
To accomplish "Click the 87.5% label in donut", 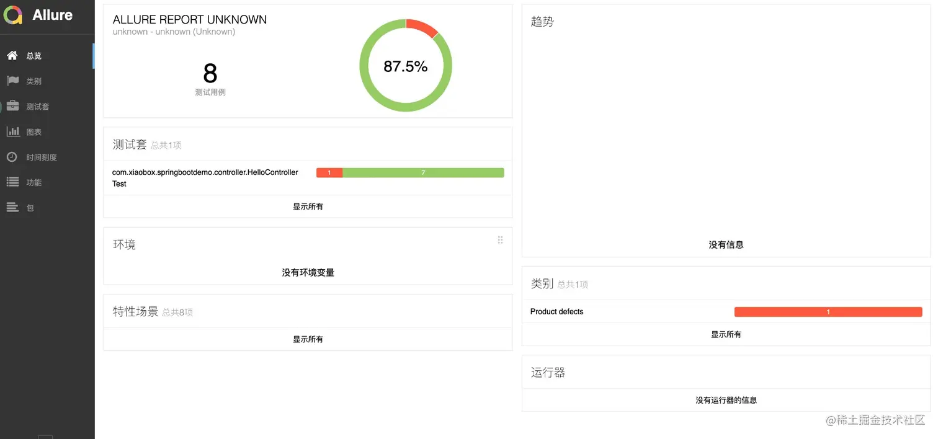I will (x=406, y=66).
